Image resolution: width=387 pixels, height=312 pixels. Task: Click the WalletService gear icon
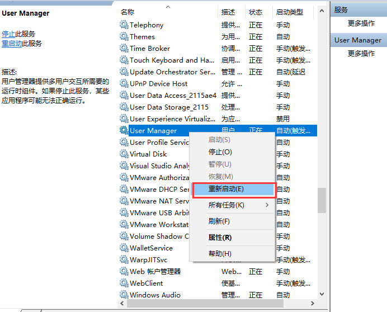click(x=124, y=248)
